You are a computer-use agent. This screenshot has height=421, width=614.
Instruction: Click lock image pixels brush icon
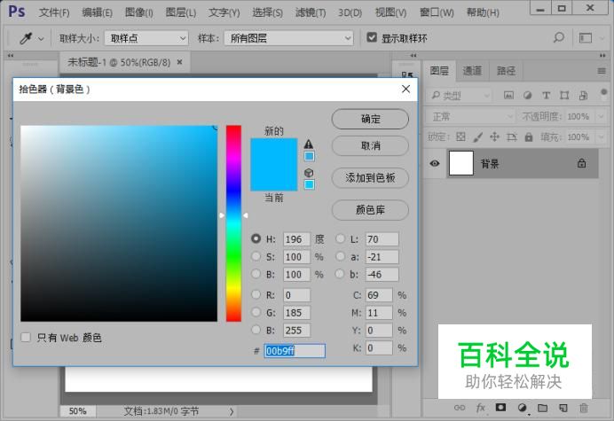[x=477, y=136]
